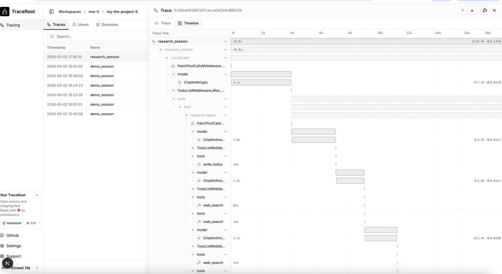The width and height of the screenshot is (502, 274).
Task: Collapse the research-agent node chevron
Action: coord(225,115)
